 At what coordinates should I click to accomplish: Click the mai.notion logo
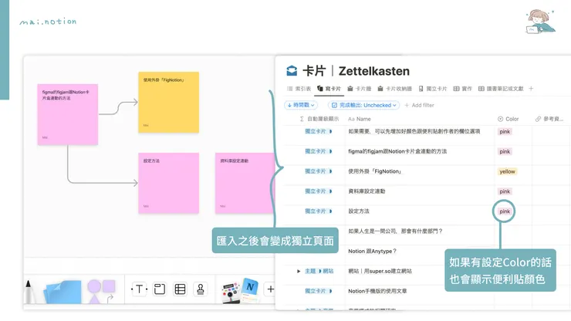coord(48,22)
